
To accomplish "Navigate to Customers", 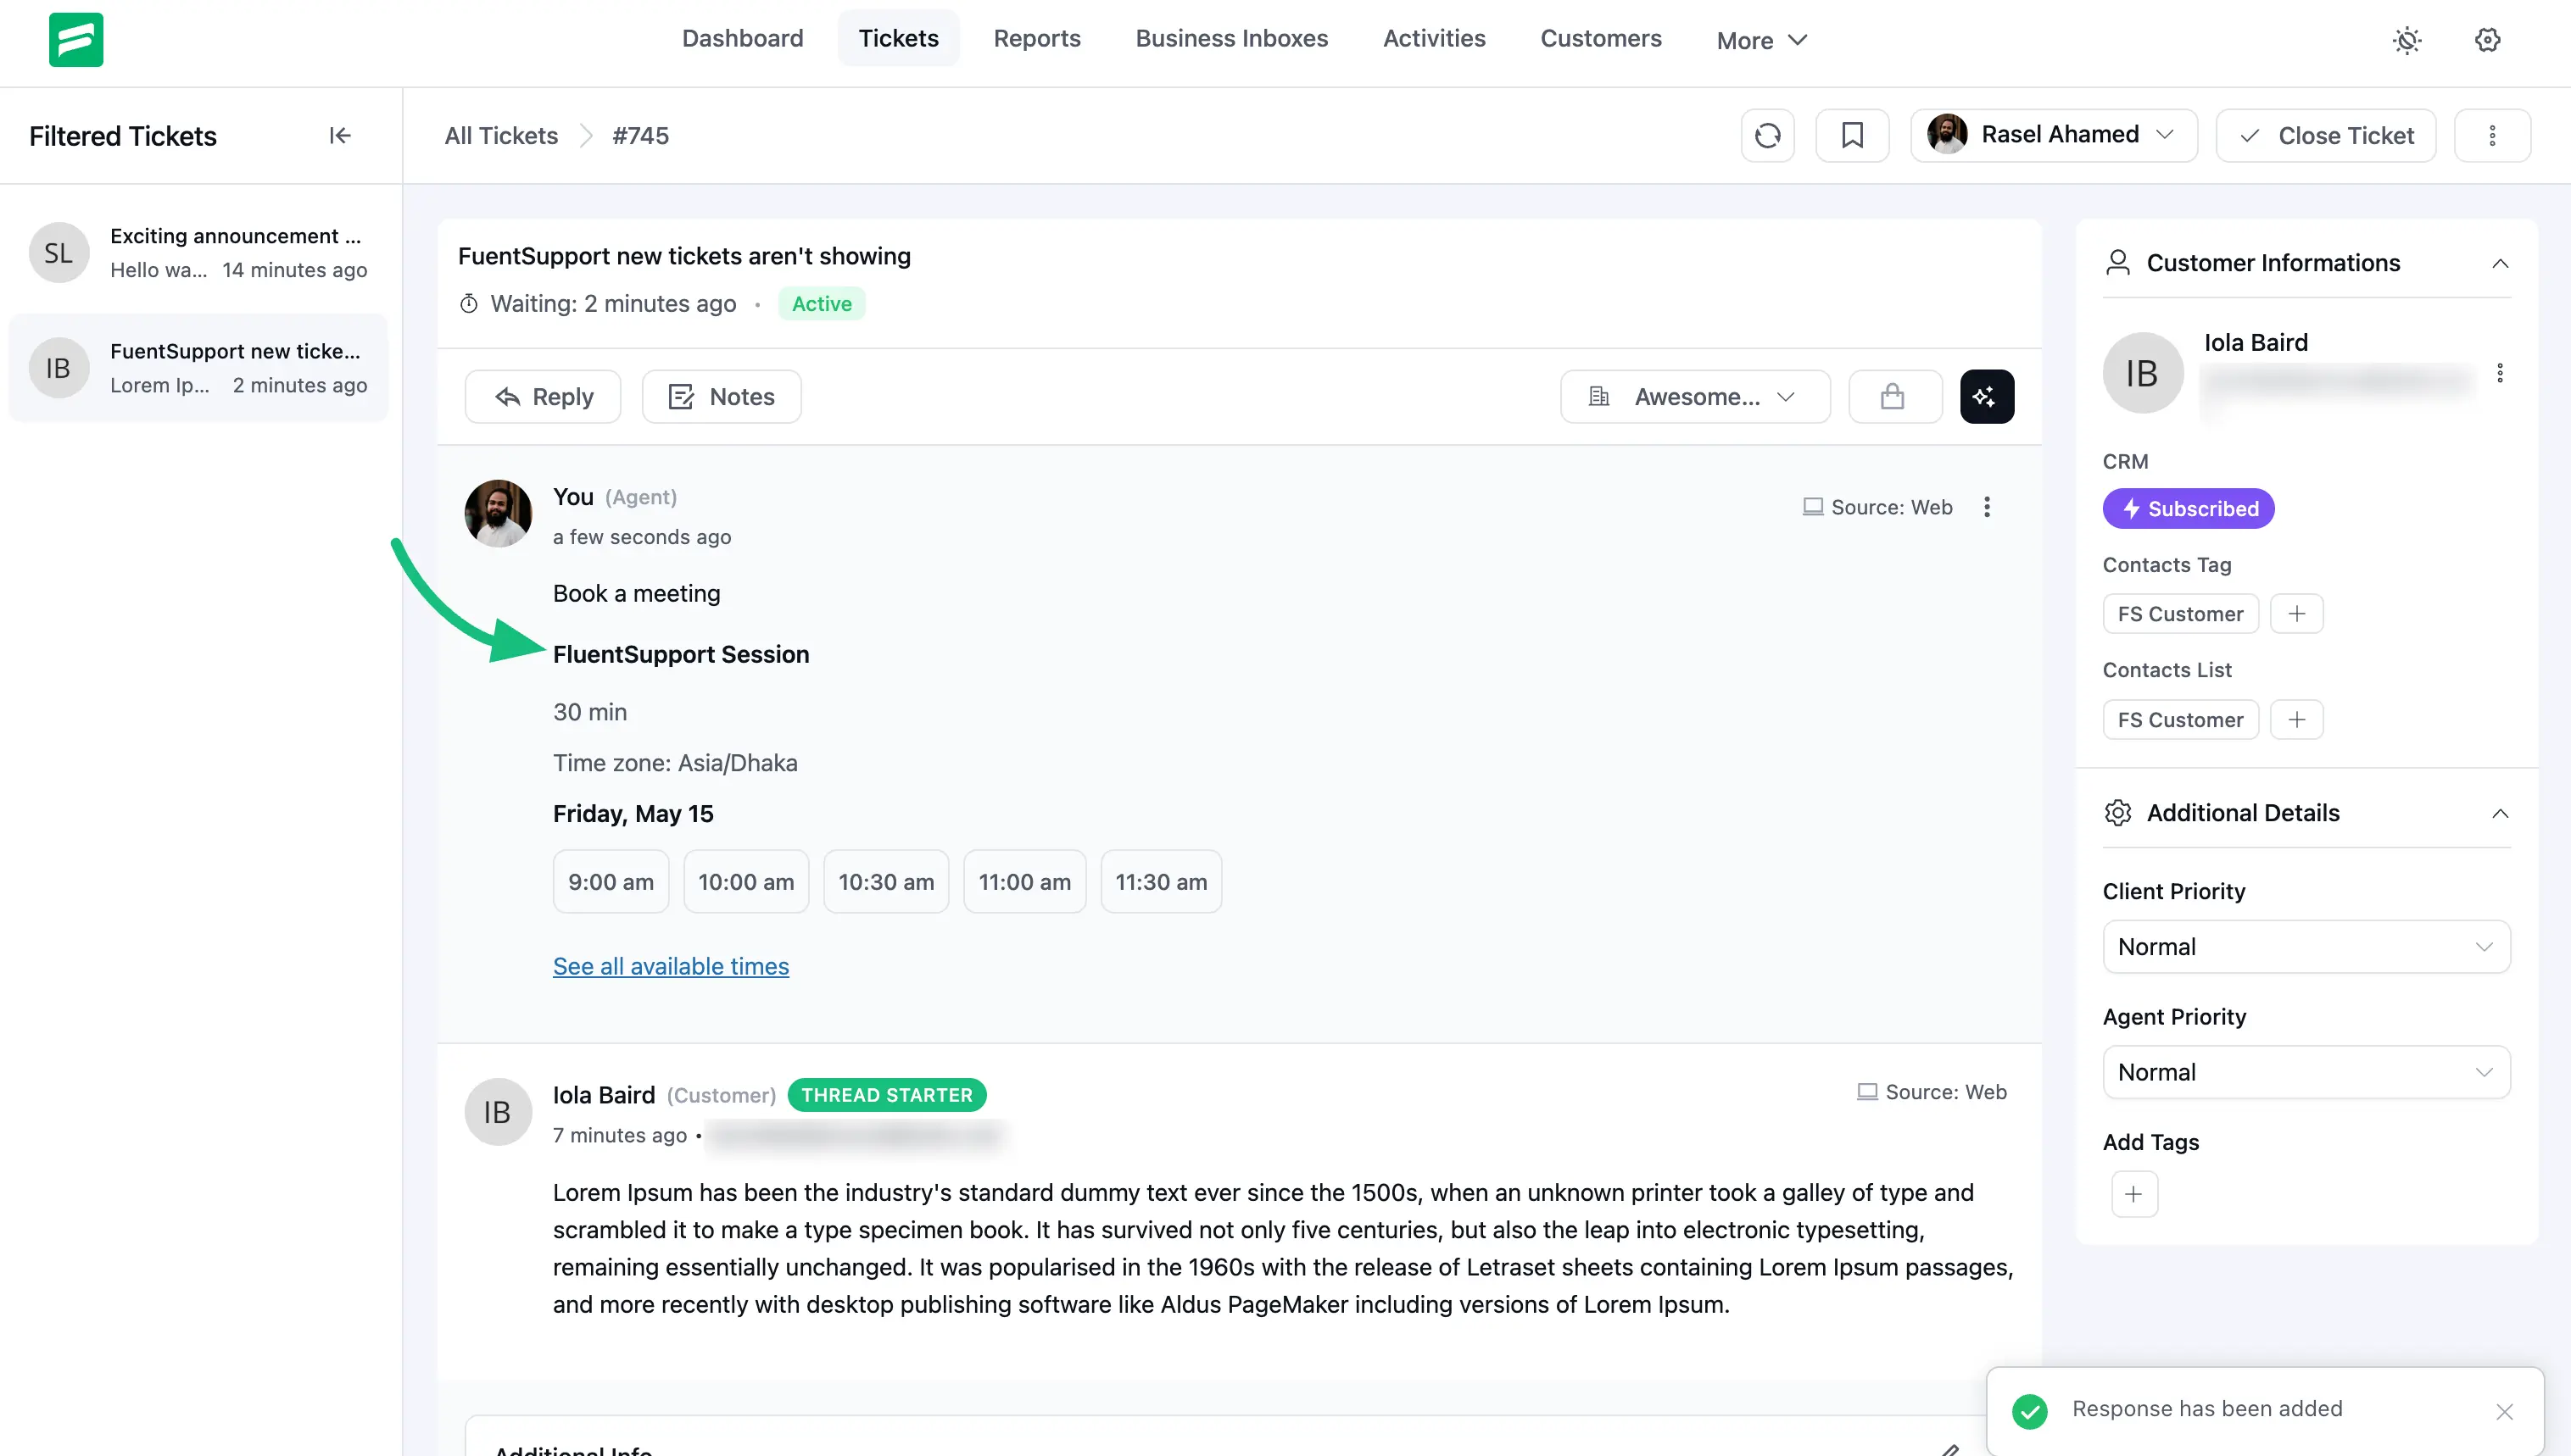I will point(1601,38).
